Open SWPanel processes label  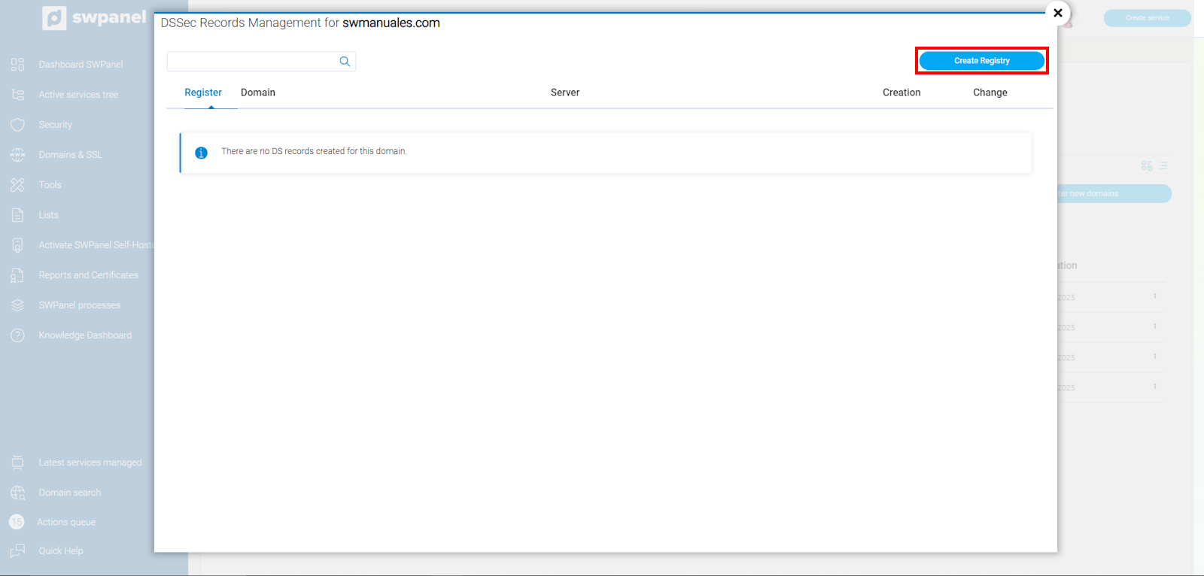pos(80,305)
